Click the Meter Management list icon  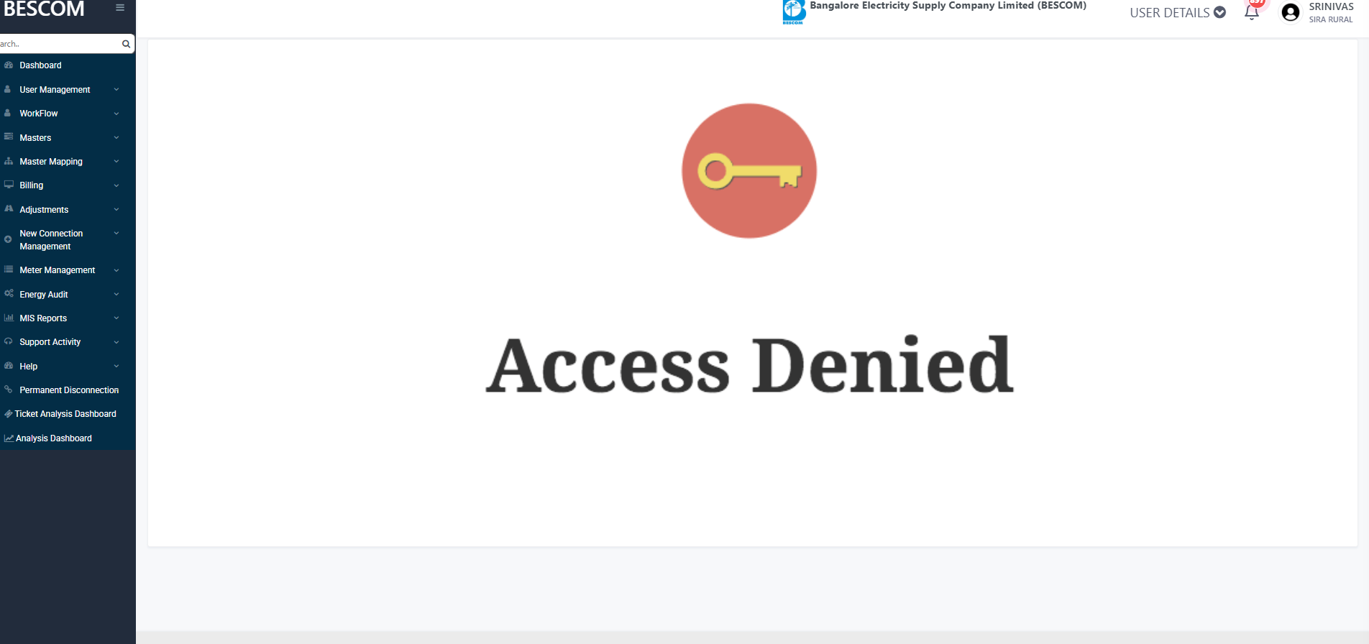9,270
